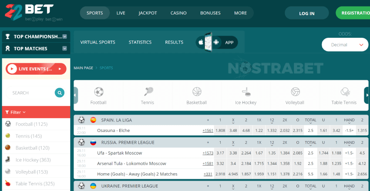
Task: Open STATISTICS link
Action: tap(140, 43)
